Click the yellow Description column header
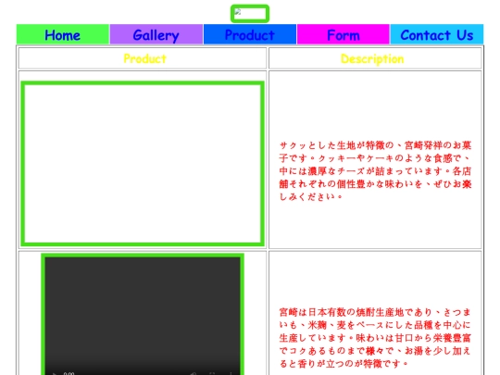This screenshot has height=375, width=500. click(372, 58)
